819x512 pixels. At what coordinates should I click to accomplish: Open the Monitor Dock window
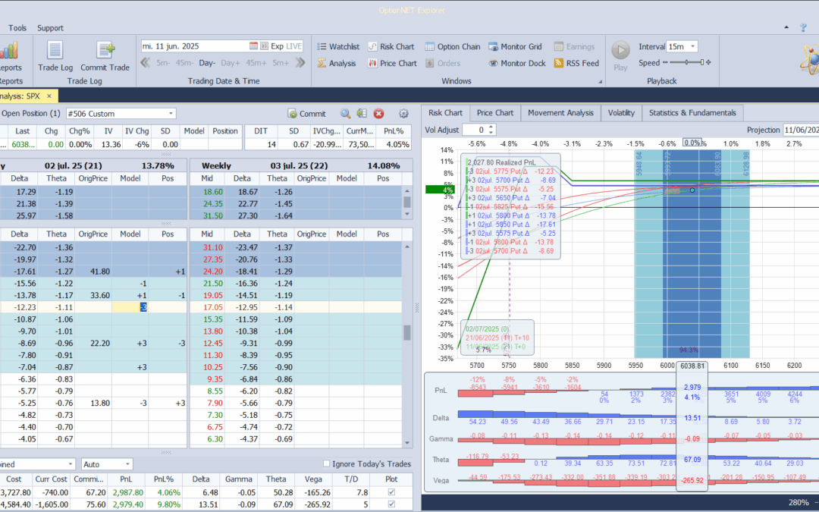click(517, 63)
